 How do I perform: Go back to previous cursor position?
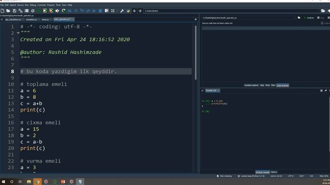point(134,11)
